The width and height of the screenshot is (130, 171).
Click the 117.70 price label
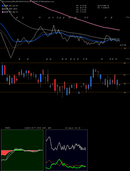pos(123,45)
